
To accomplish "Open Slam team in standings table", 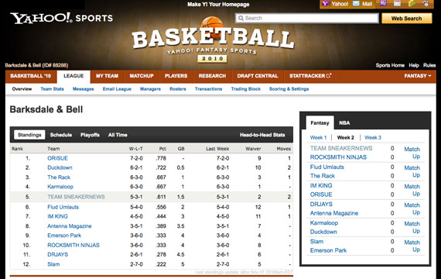I will click(53, 264).
